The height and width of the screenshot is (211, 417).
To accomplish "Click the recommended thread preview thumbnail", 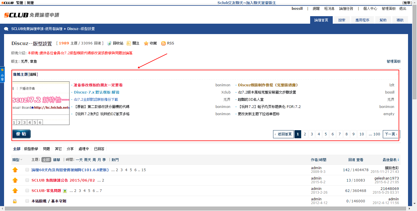I will 41,103.
